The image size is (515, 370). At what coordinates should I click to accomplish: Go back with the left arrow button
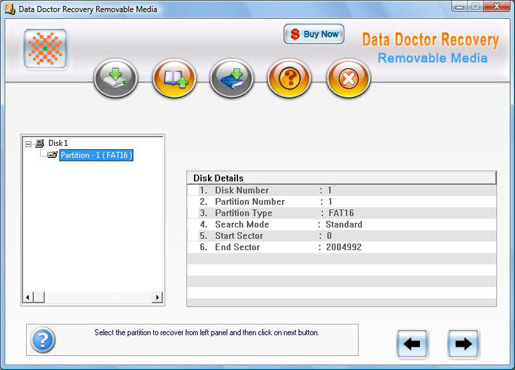point(412,344)
